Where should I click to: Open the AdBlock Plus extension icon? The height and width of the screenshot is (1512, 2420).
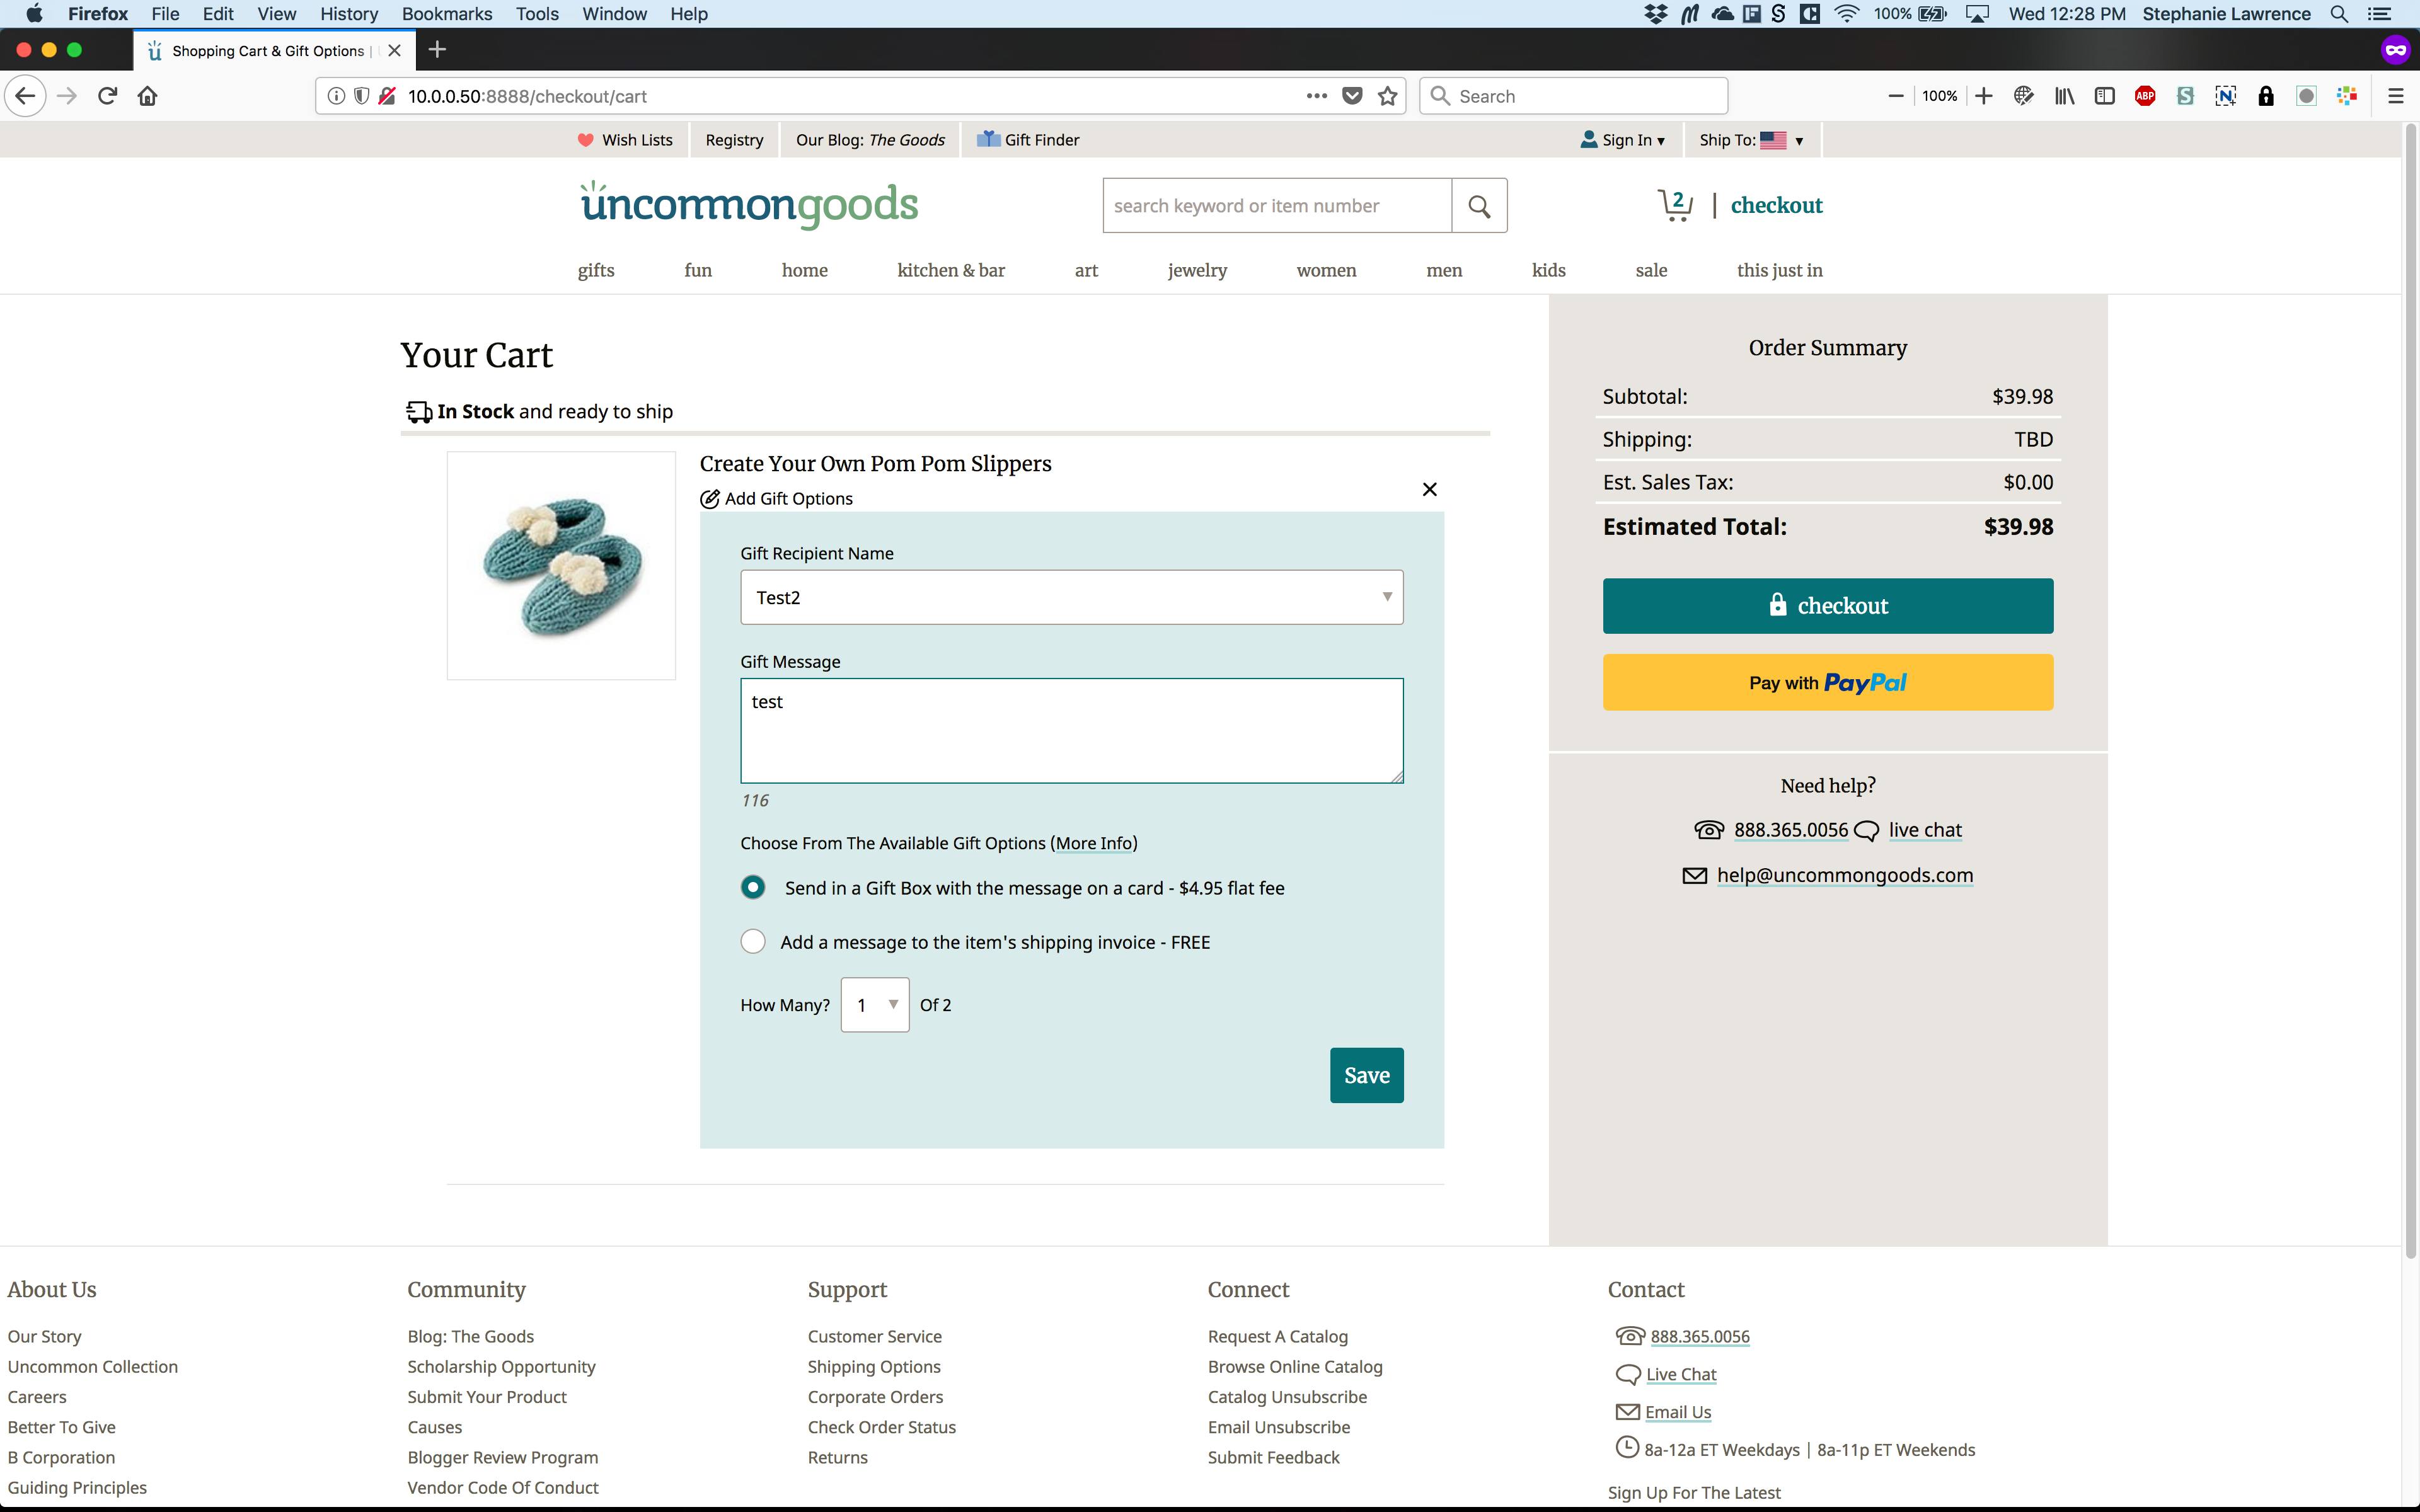click(2144, 96)
